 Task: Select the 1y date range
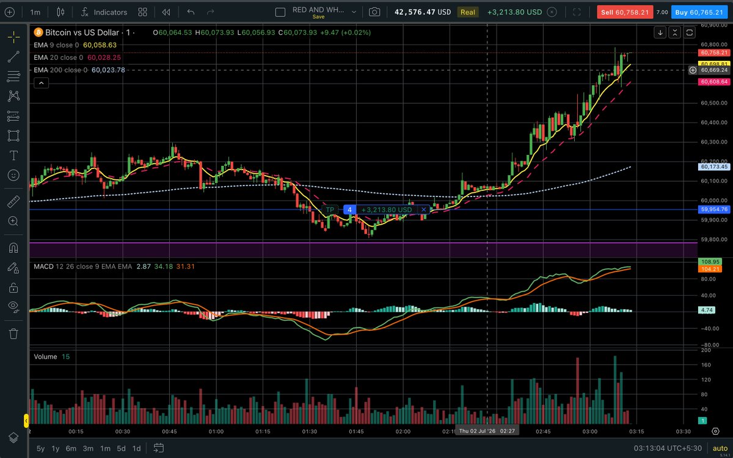tap(56, 448)
